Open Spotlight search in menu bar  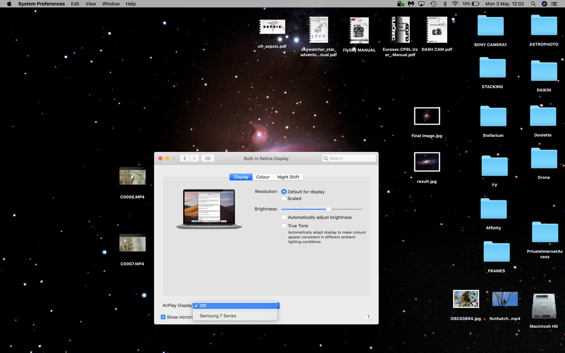coord(533,4)
